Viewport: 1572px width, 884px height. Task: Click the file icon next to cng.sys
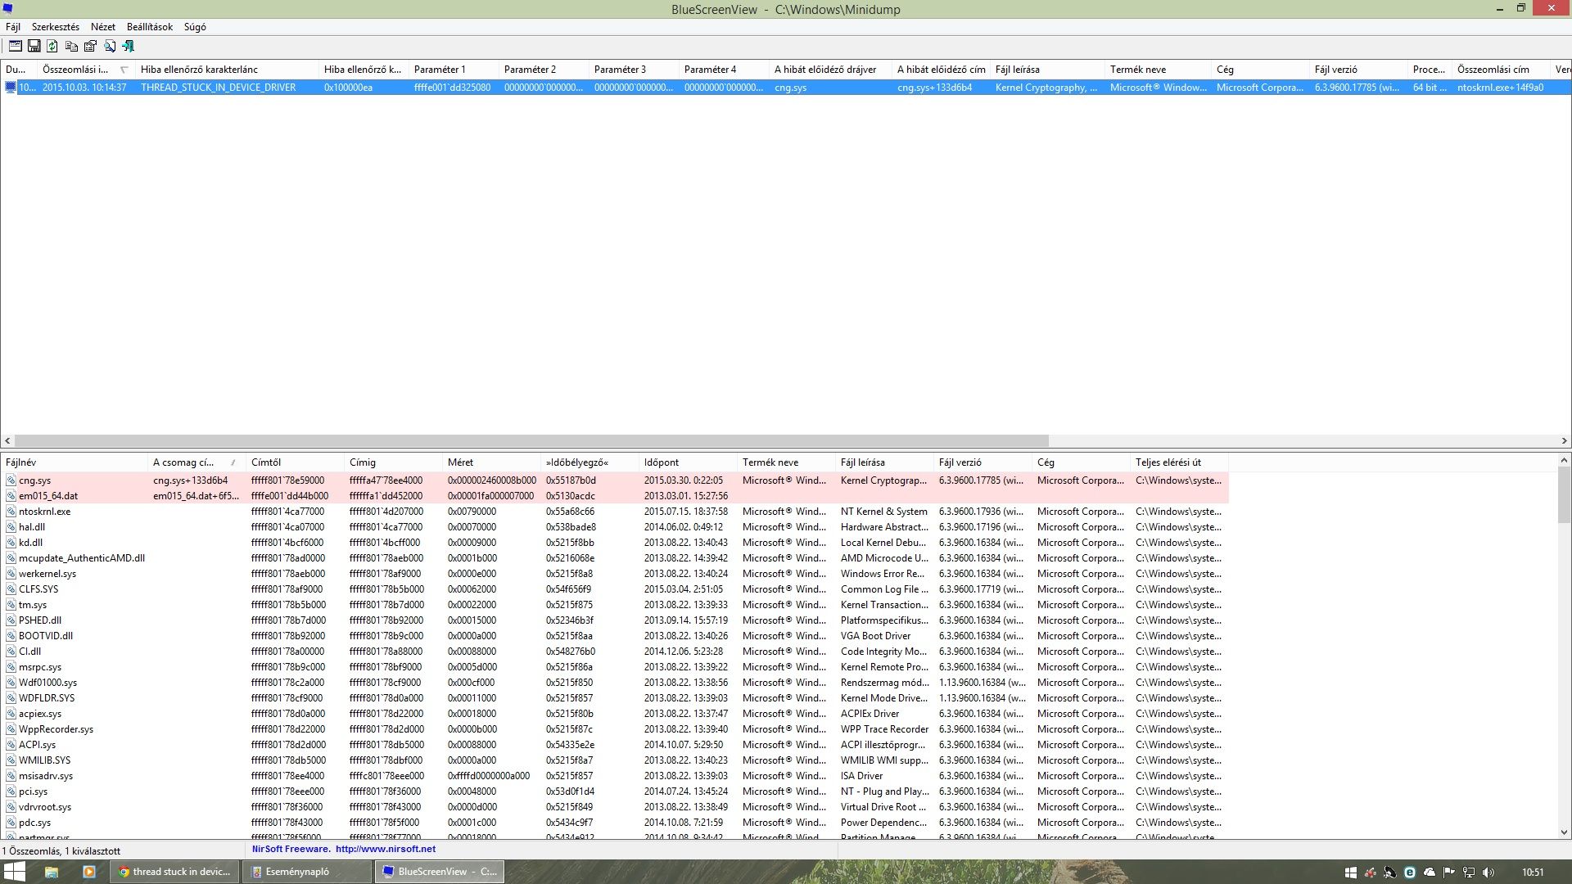[x=11, y=480]
